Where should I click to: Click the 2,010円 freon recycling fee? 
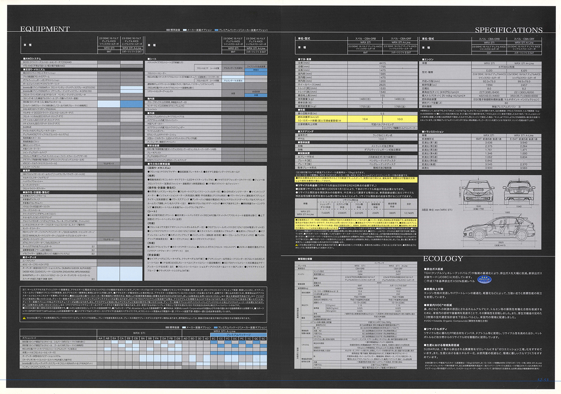click(x=359, y=213)
